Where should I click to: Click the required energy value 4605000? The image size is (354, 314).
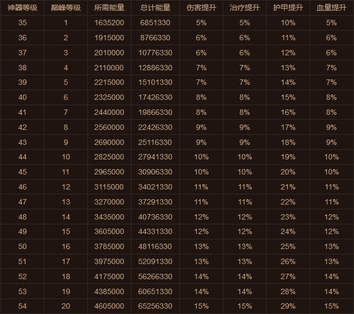point(109,306)
